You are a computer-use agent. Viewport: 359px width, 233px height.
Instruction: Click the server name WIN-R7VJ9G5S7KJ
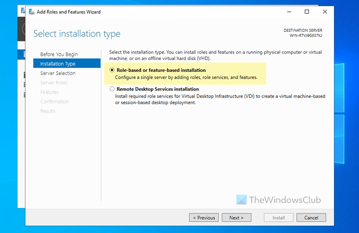306,35
